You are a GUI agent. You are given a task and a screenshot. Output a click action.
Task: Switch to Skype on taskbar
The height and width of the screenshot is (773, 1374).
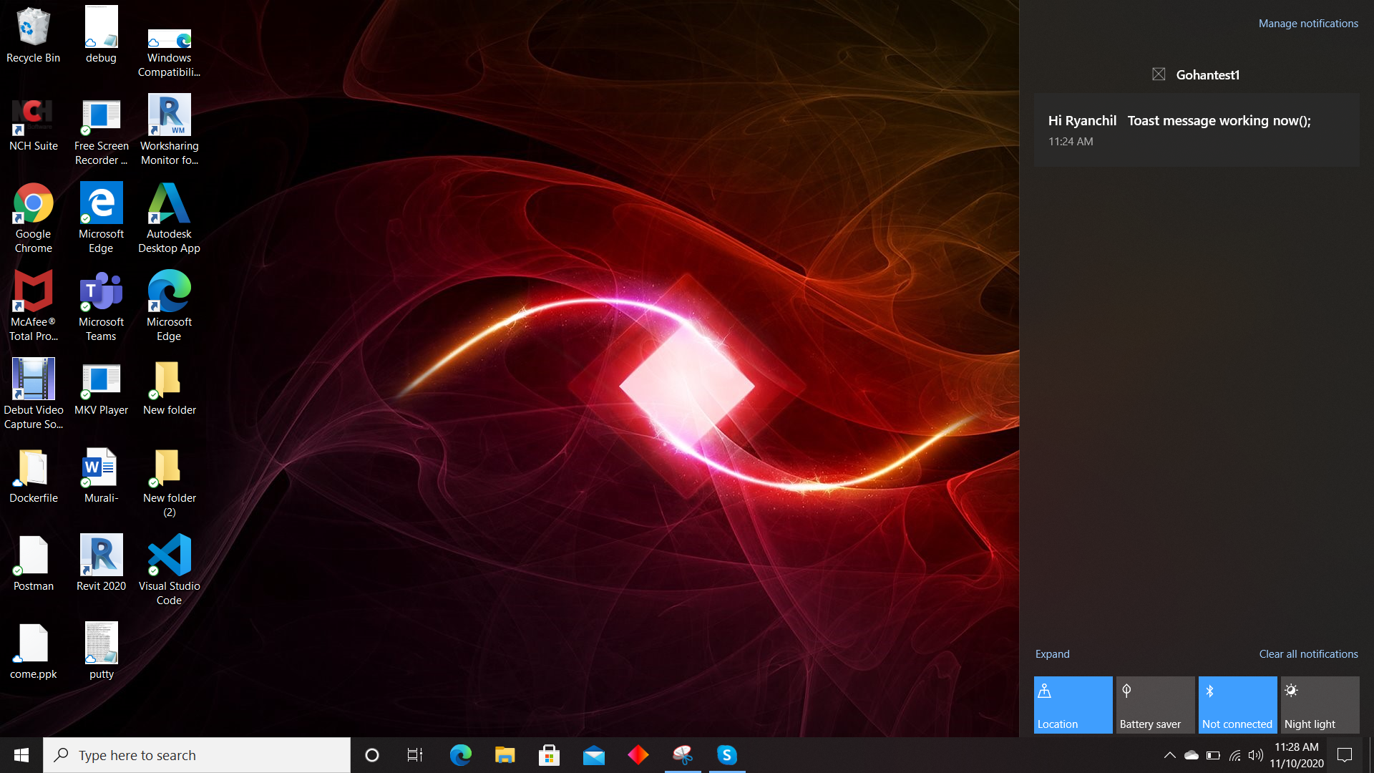click(x=727, y=755)
